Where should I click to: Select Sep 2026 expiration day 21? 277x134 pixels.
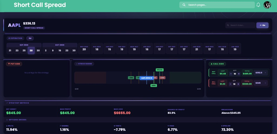tap(10, 51)
